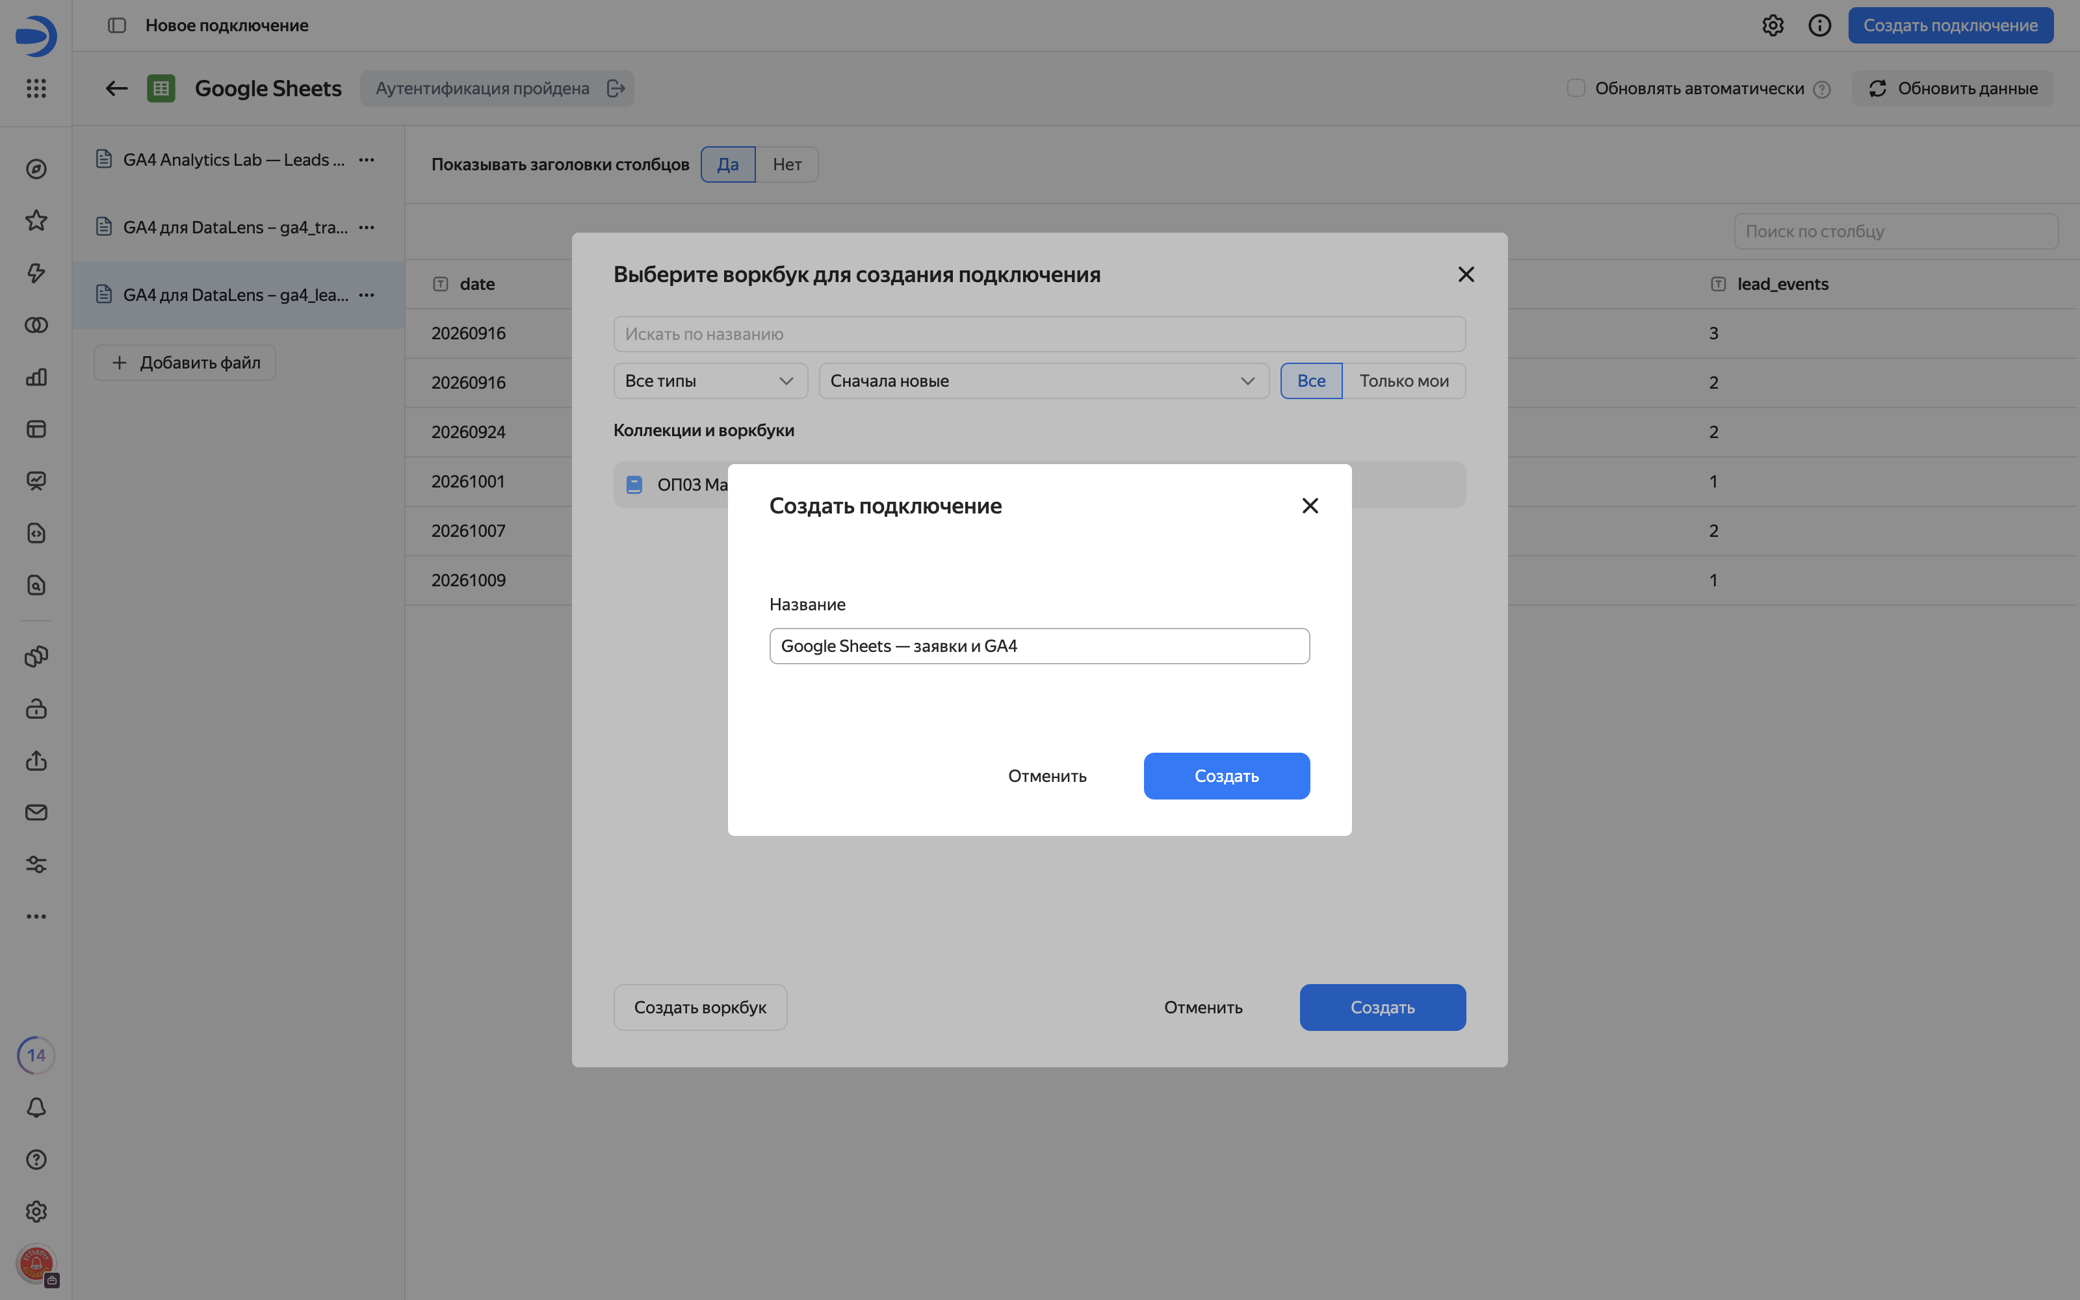Open favorites star icon in sidebar
Screen dimensions: 2080x1300
(36, 221)
